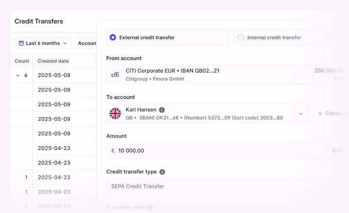Open the From account CITI Corporate EUR field
The height and width of the screenshot is (213, 349).
(225, 75)
